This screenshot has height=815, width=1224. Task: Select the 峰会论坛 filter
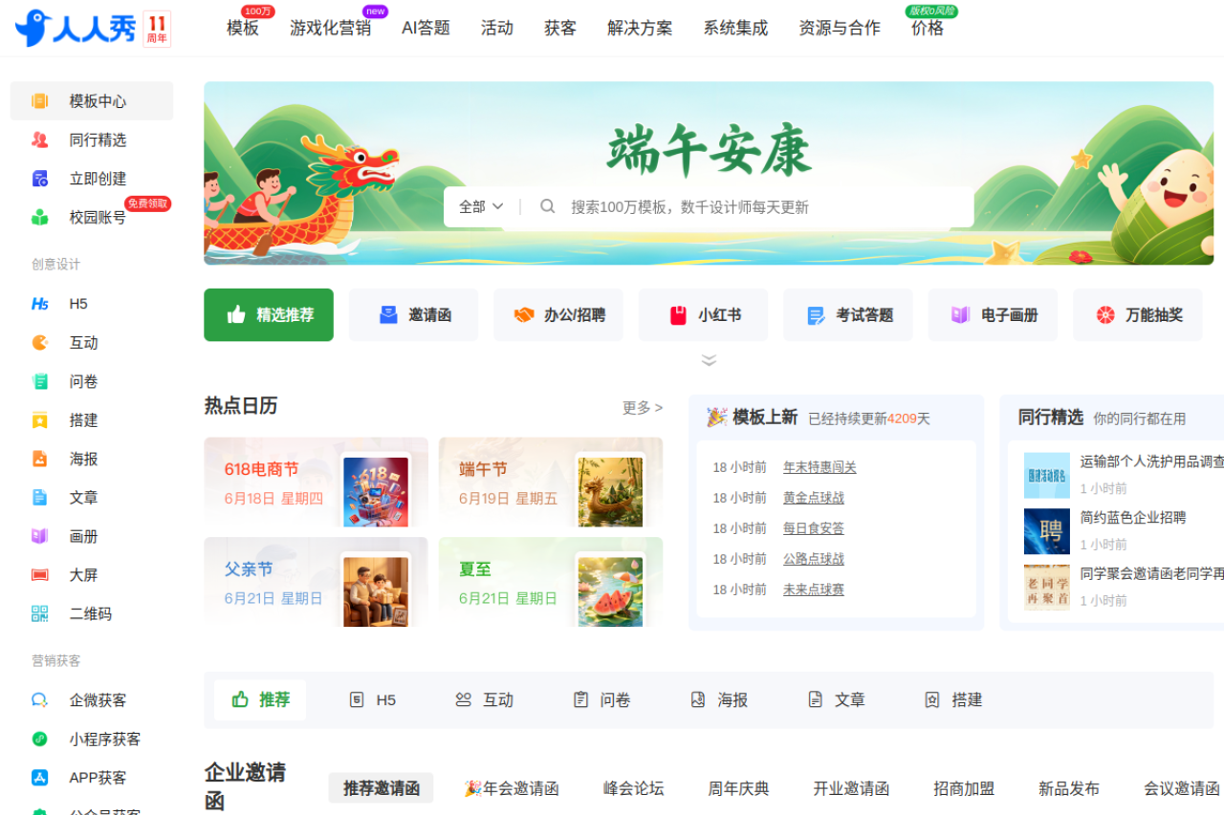point(634,788)
